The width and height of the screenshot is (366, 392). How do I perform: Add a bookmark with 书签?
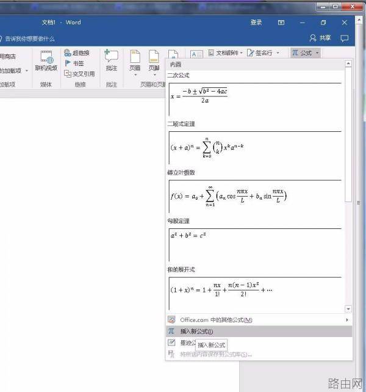click(x=74, y=64)
